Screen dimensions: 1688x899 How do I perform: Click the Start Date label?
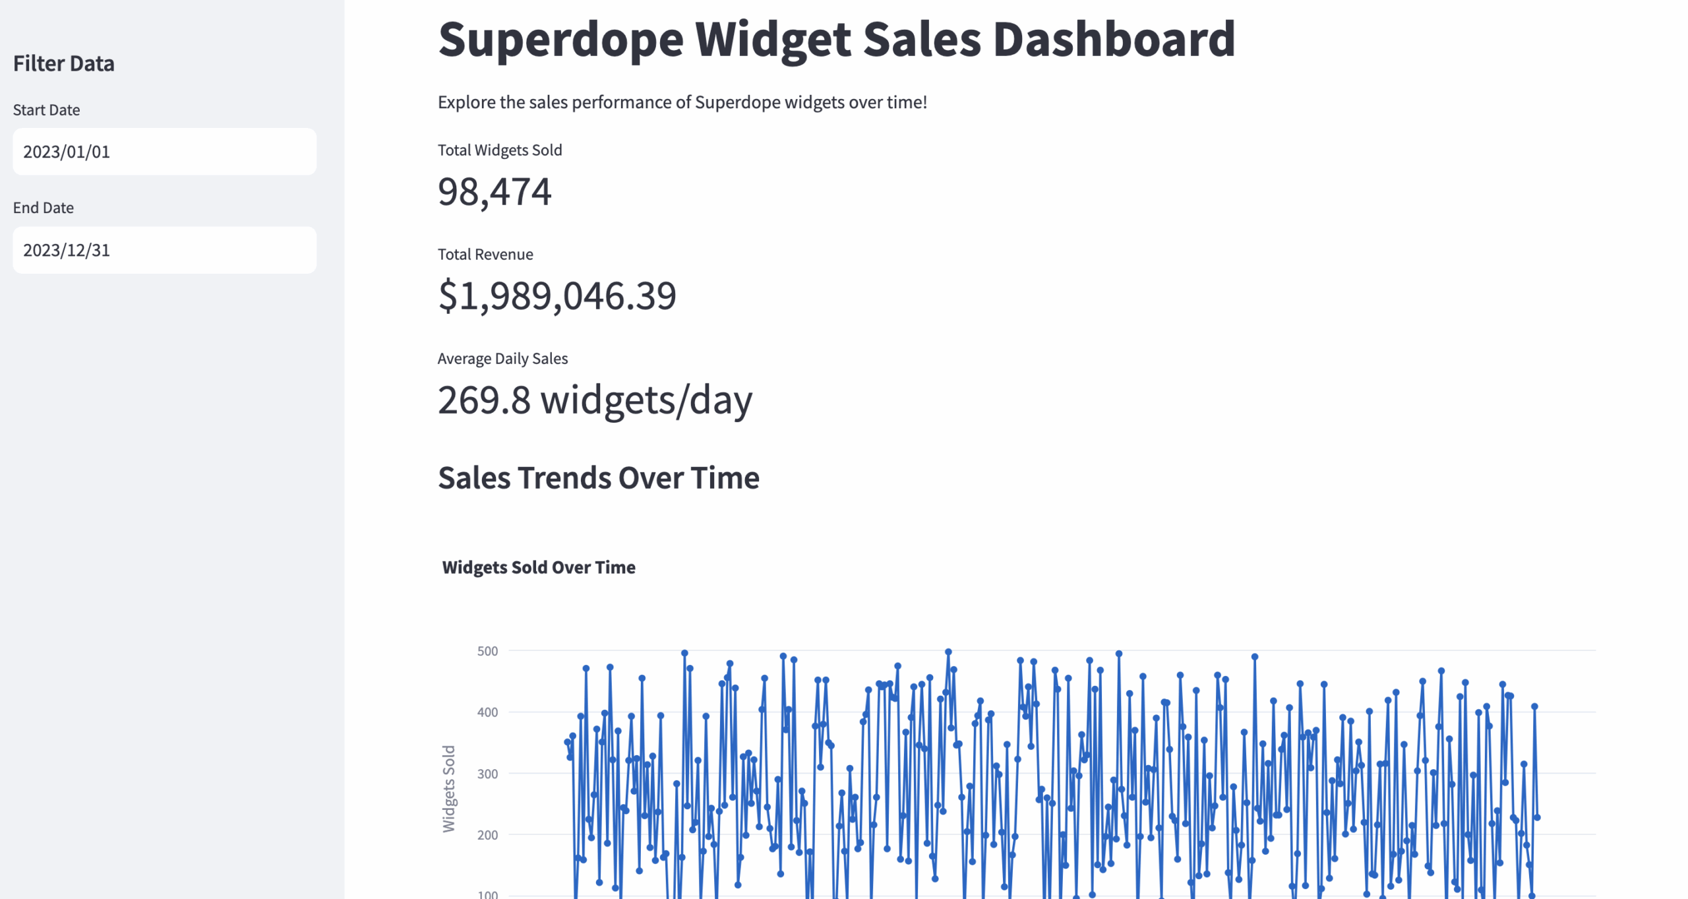pos(46,109)
